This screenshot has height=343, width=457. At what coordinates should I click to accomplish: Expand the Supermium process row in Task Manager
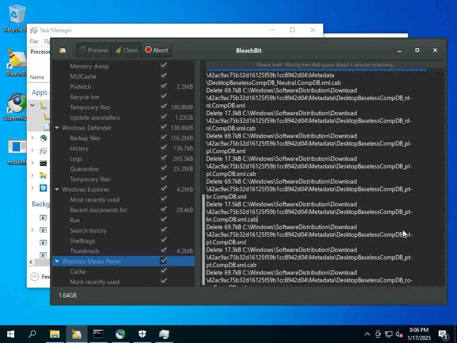point(33,138)
